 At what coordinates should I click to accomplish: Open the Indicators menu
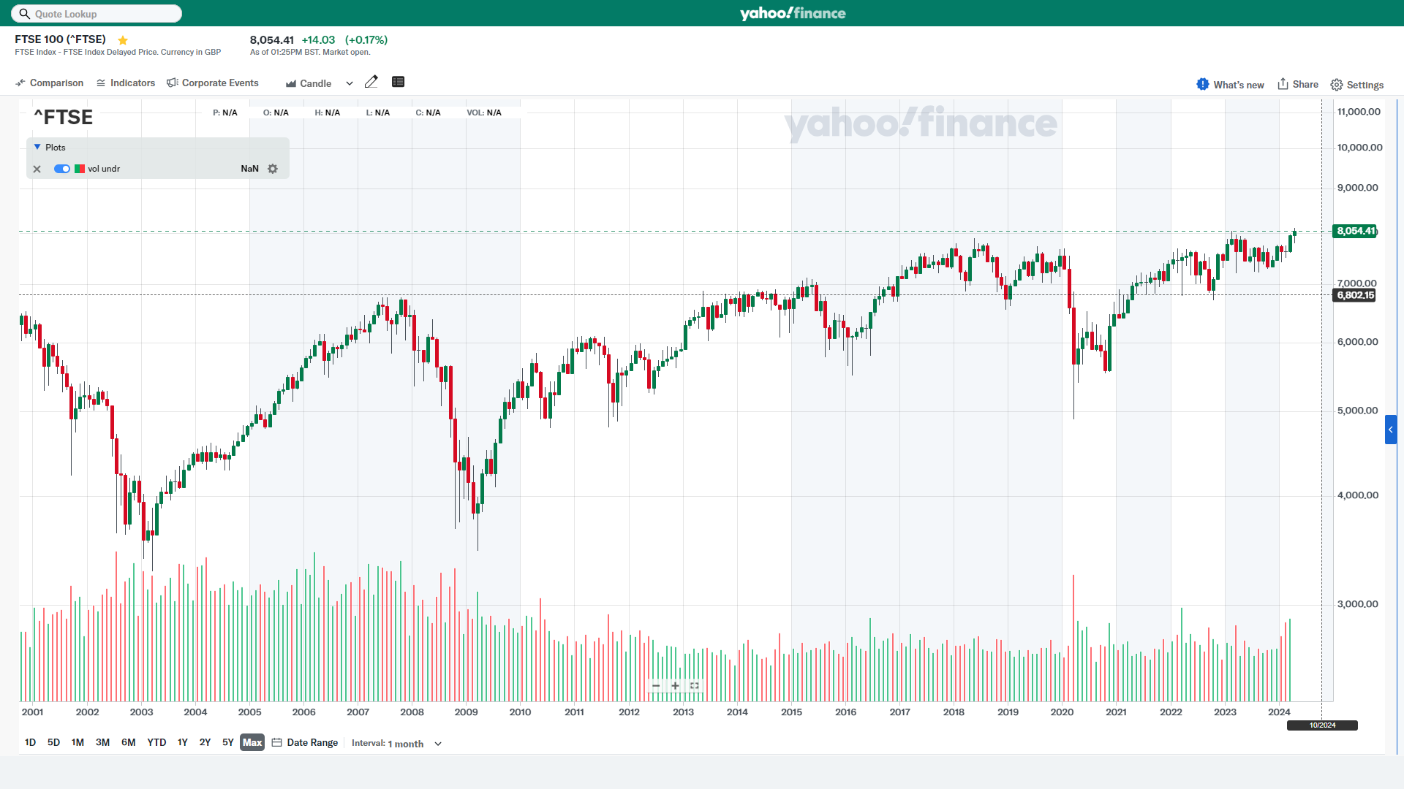[126, 83]
